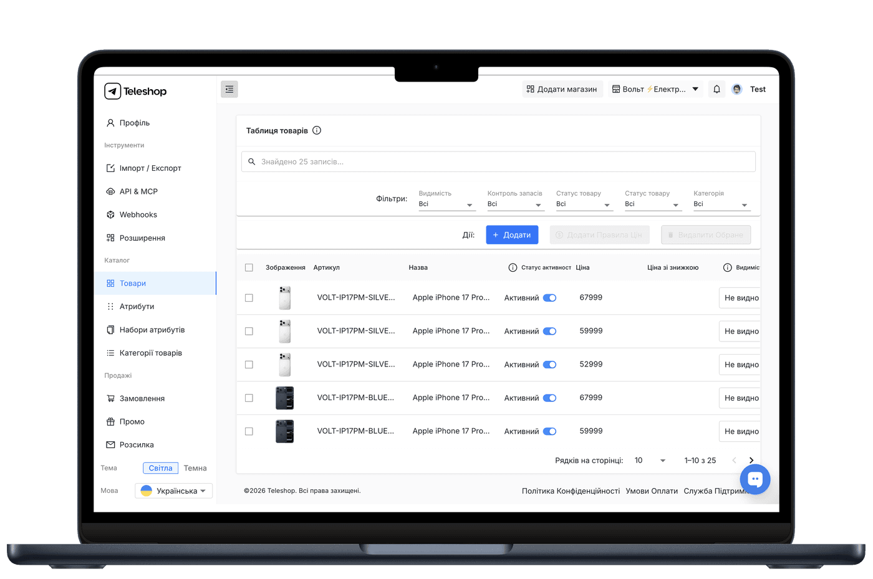Check the blue iPhone row priced 59999

coord(249,431)
